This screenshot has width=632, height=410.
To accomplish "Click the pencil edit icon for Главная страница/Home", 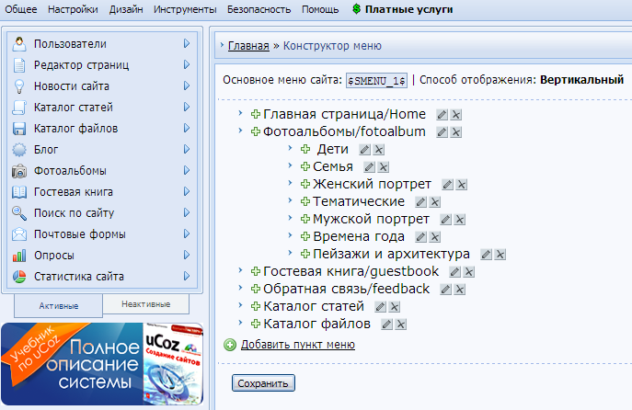I will 442,115.
